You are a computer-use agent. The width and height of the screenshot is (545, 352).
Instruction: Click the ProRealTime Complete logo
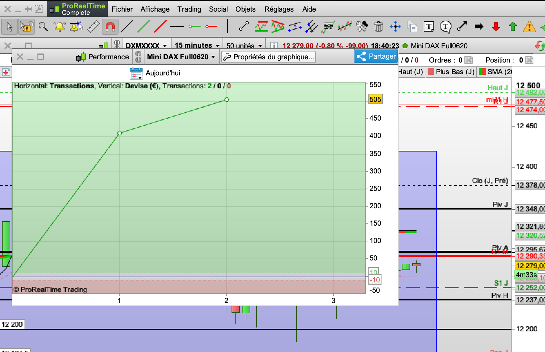77,9
